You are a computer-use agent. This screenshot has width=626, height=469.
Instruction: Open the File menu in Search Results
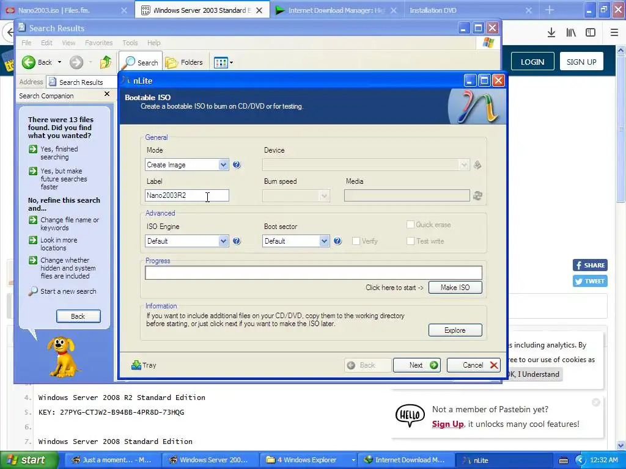pyautogui.click(x=26, y=43)
